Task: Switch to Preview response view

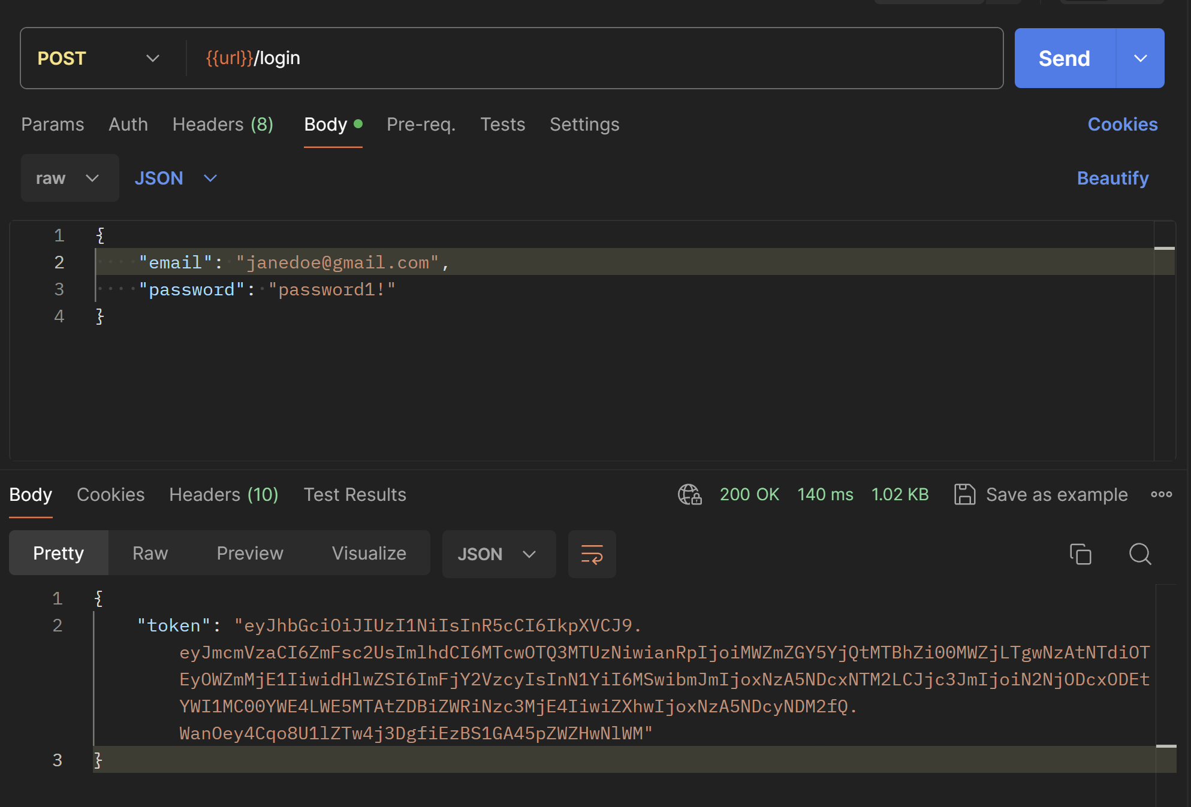Action: coord(249,553)
